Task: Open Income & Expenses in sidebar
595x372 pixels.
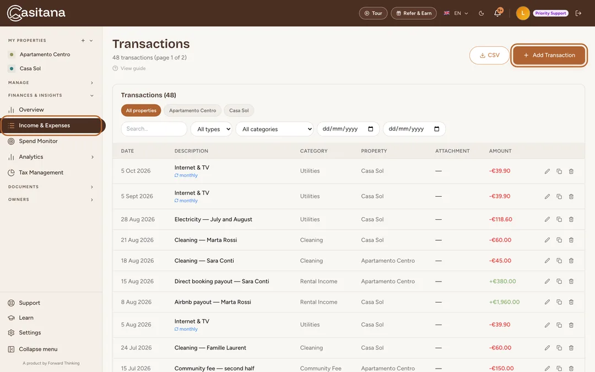Action: (51, 126)
